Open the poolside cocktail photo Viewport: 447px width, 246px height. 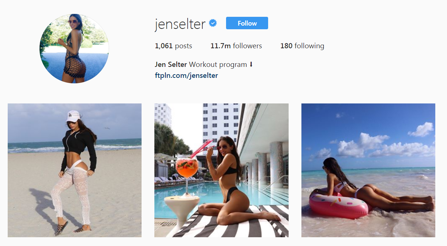click(x=221, y=170)
